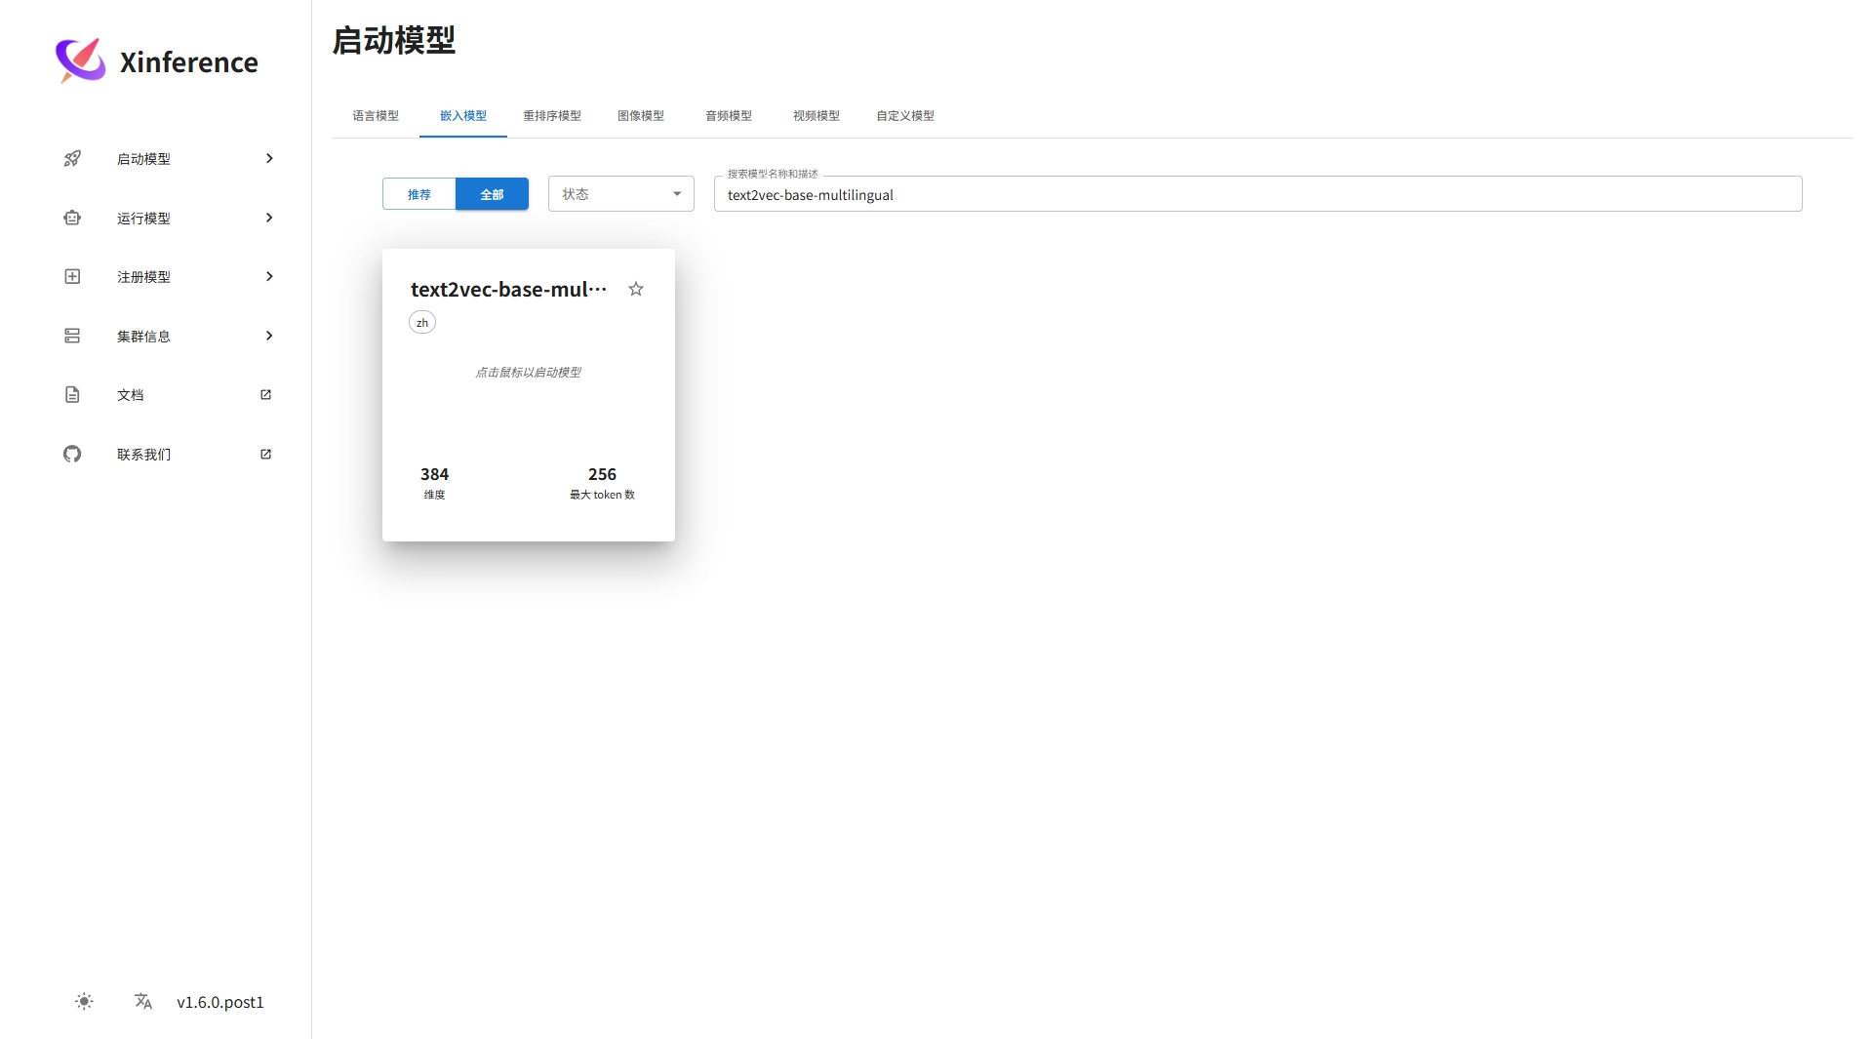Toggle the light/dark theme sun icon

coord(85,1001)
